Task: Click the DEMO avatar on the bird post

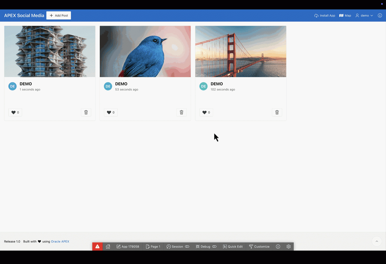Action: click(x=108, y=86)
